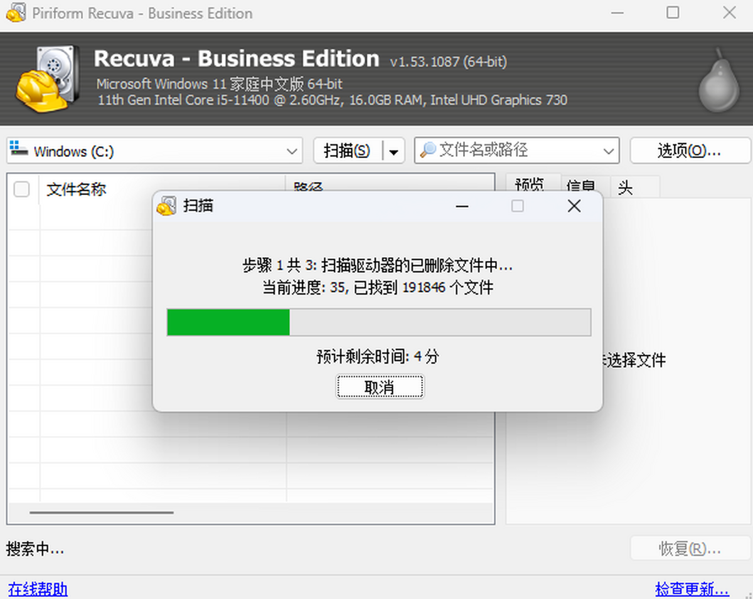Maximize the Piriform Recuva main window

point(673,13)
